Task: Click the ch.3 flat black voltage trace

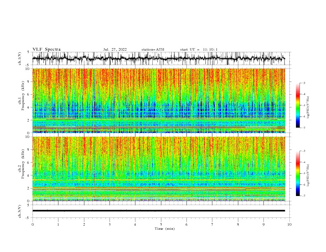Action: 158,211
